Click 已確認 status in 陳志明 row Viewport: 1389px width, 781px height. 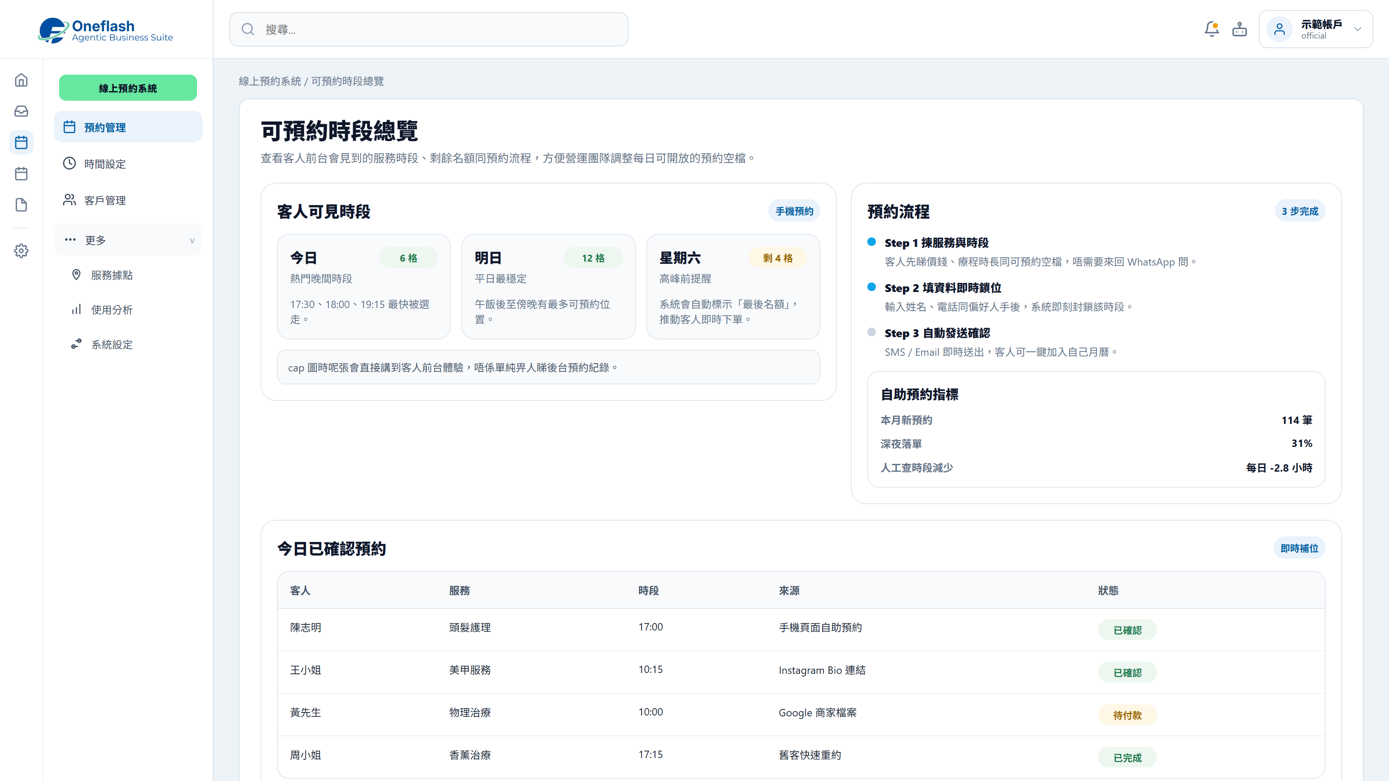click(1128, 630)
